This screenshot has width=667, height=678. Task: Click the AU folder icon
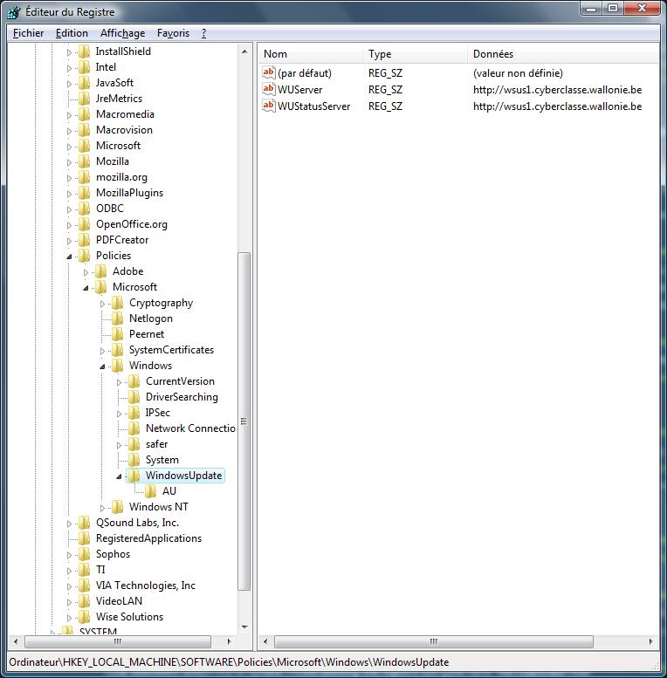point(150,491)
